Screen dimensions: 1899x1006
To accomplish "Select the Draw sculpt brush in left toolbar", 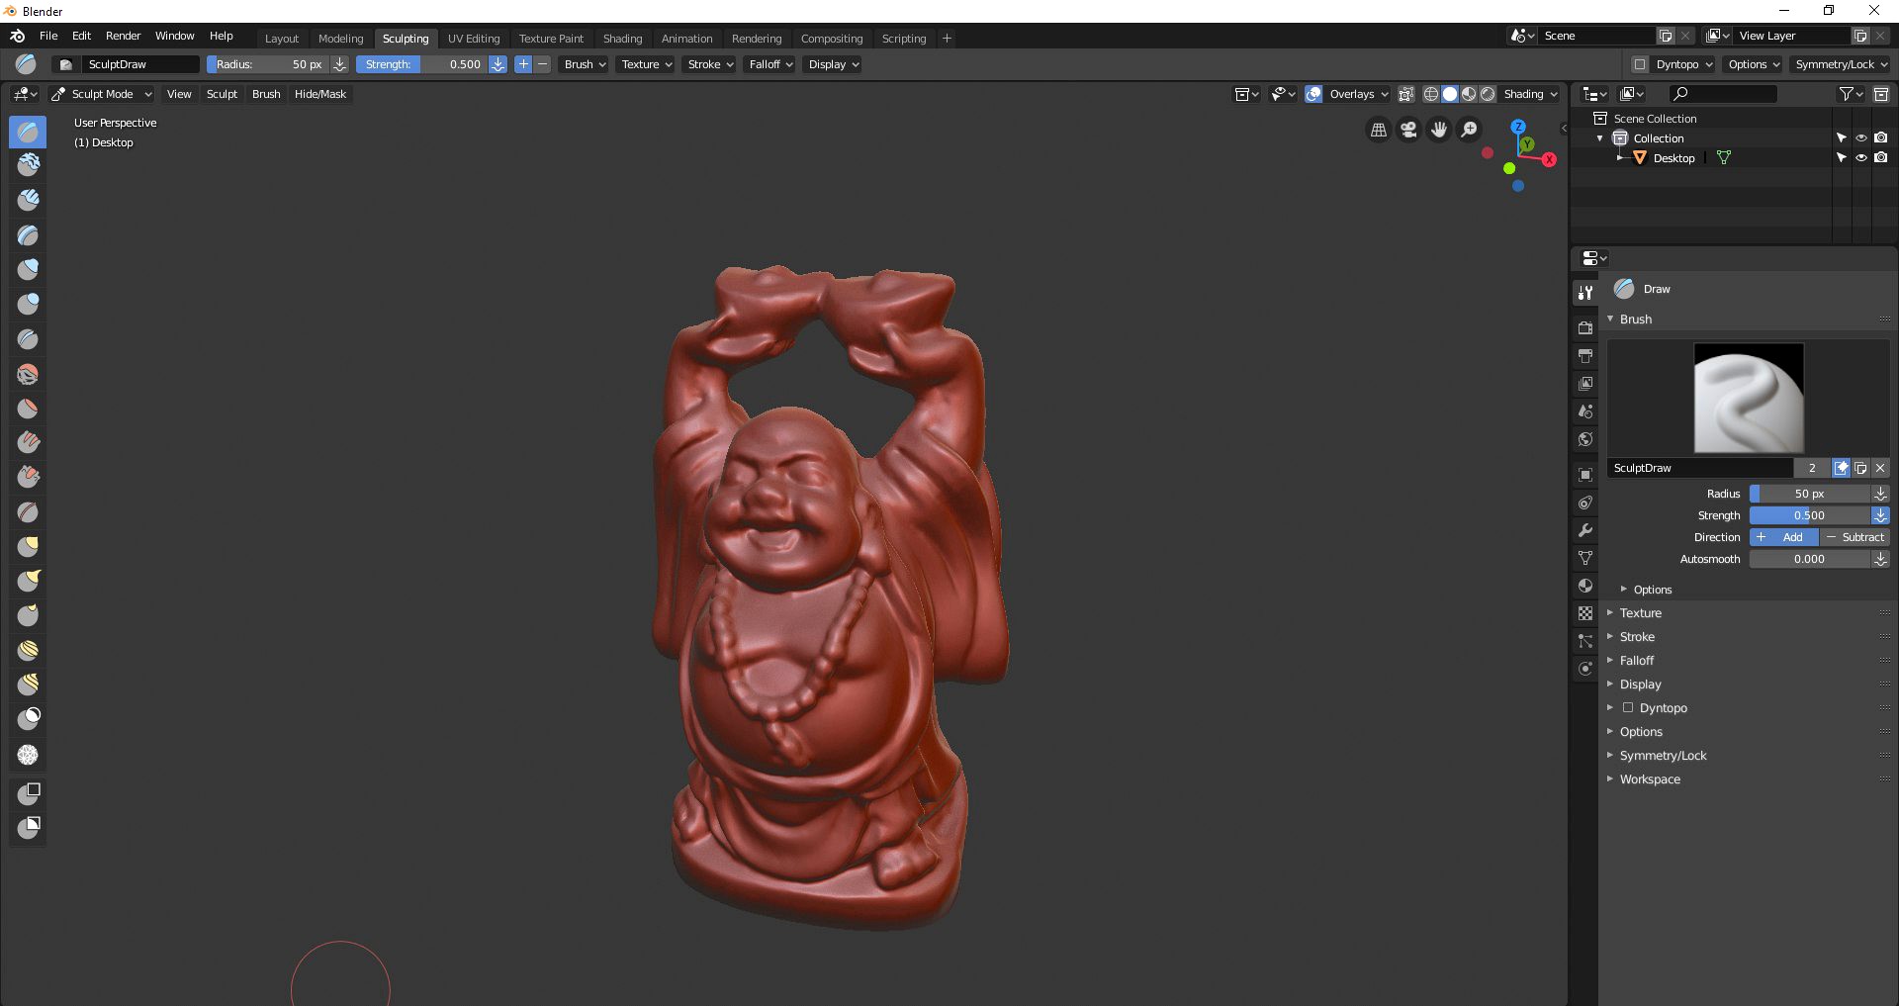I will point(28,132).
